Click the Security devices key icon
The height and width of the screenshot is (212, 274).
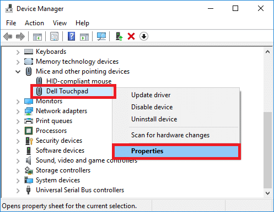click(x=29, y=141)
